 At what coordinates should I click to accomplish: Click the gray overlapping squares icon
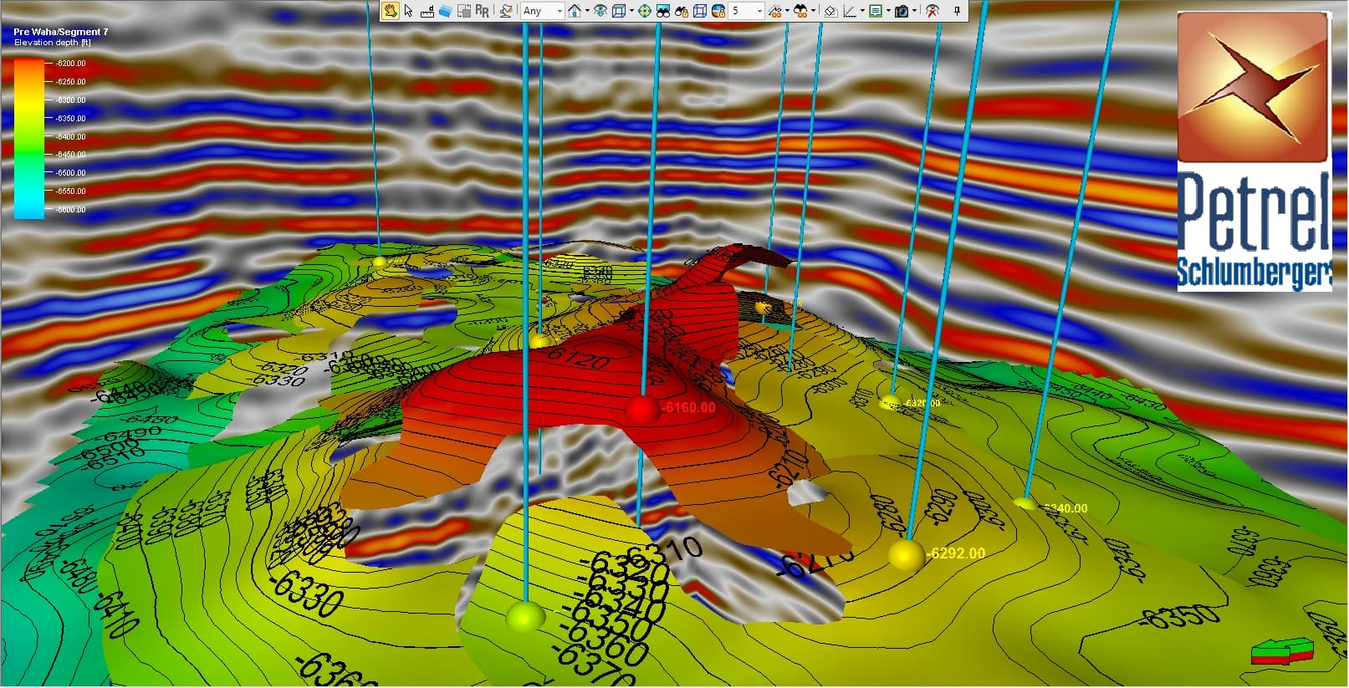pos(463,11)
